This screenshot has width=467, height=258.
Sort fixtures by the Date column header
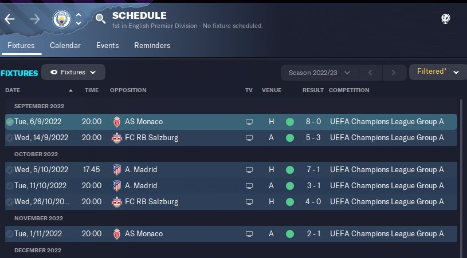13,90
